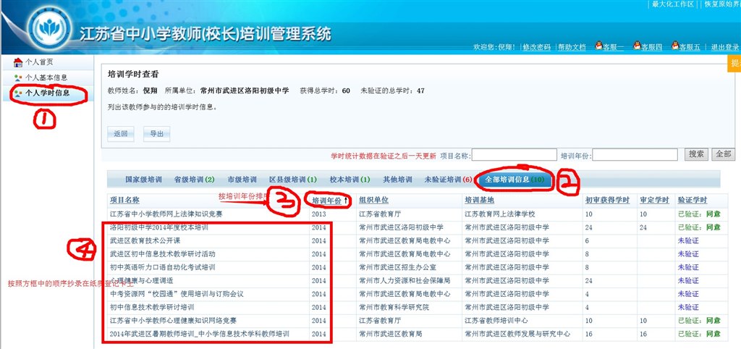Click the 最大化工作区 link at top
Viewport: 741px width, 349px height.
tap(672, 4)
